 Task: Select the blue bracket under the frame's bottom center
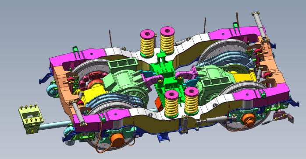164,138
